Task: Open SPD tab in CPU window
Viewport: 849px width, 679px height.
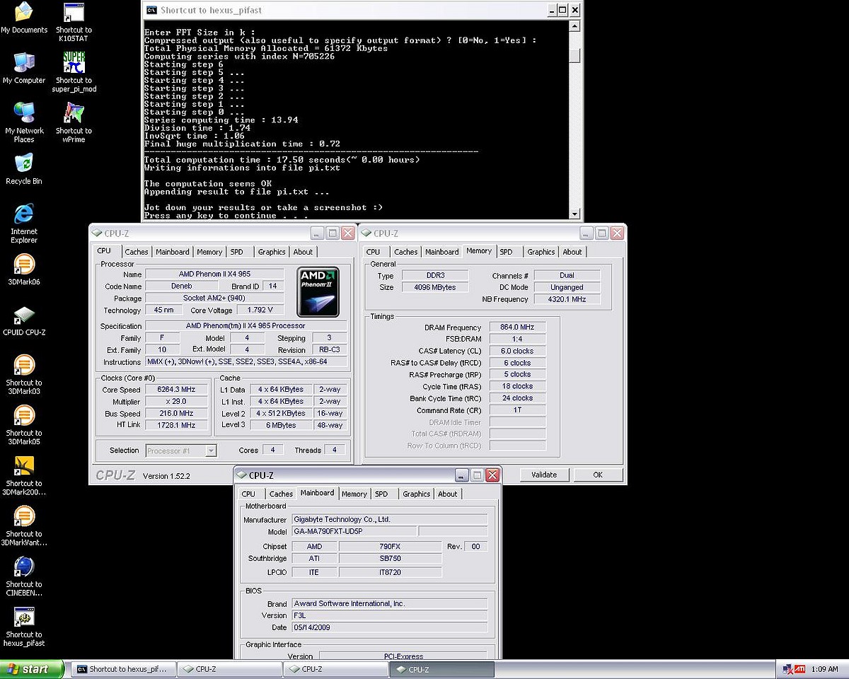Action: point(237,252)
